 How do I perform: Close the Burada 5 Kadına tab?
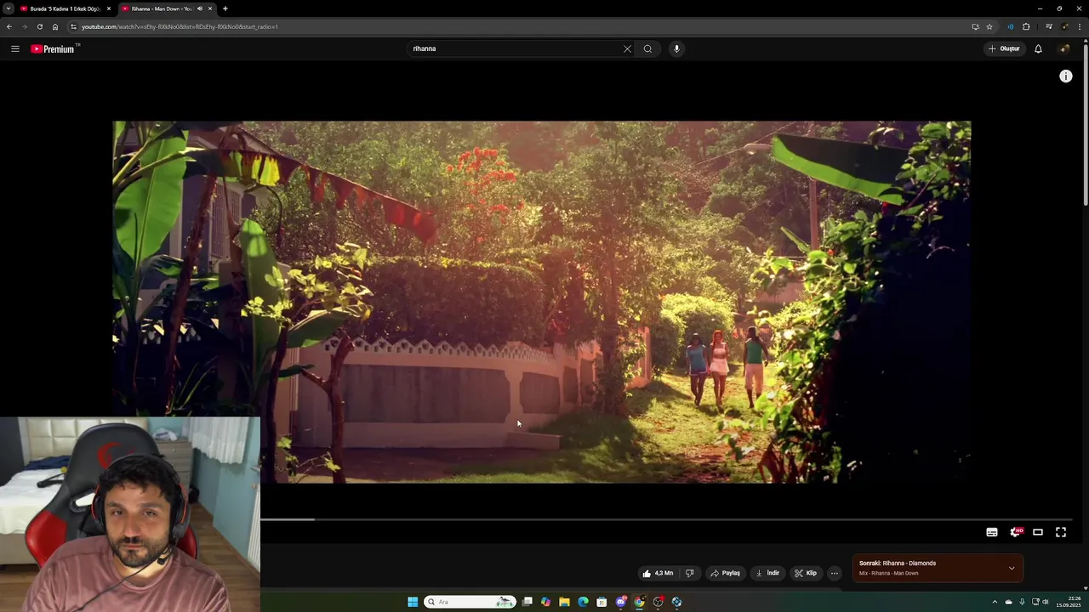point(109,8)
